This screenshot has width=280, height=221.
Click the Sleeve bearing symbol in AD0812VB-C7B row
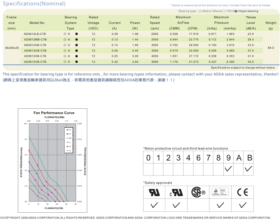point(69,62)
